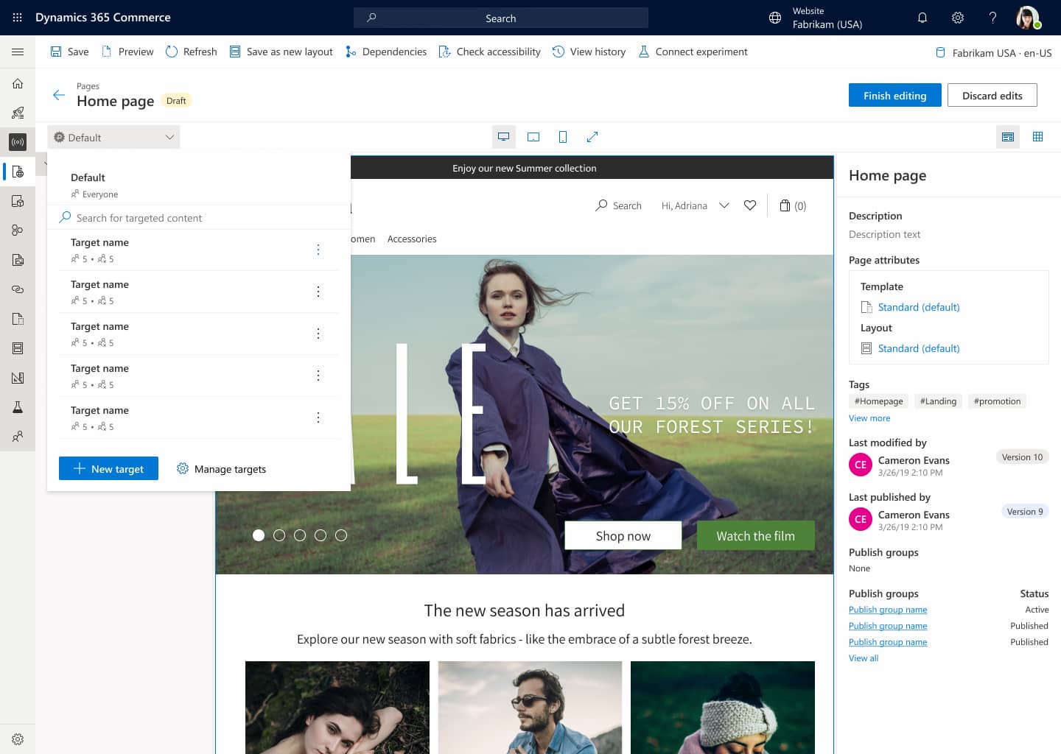Open the Products box-page sidebar icon
The height and width of the screenshot is (754, 1061).
(x=18, y=201)
